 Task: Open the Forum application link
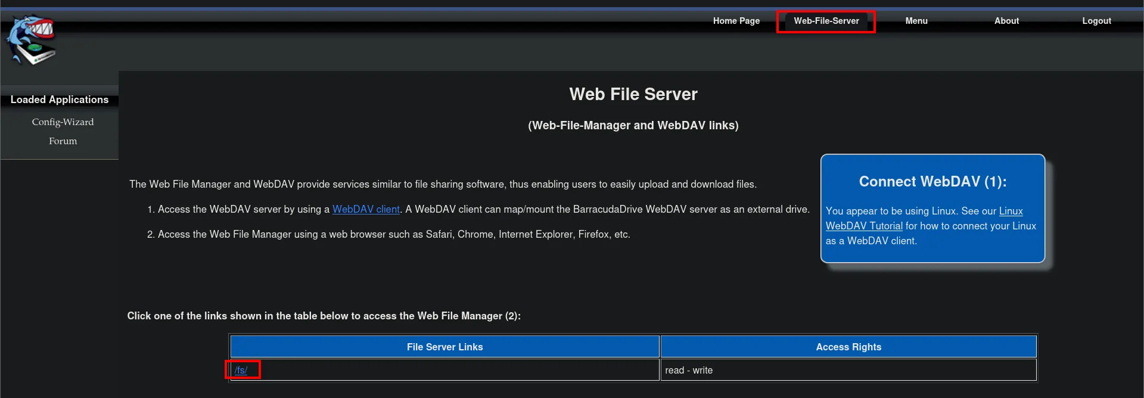click(63, 141)
